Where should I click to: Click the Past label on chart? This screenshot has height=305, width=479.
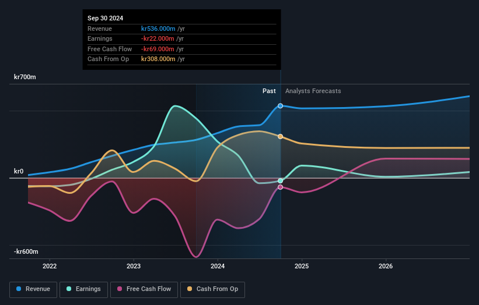[269, 91]
